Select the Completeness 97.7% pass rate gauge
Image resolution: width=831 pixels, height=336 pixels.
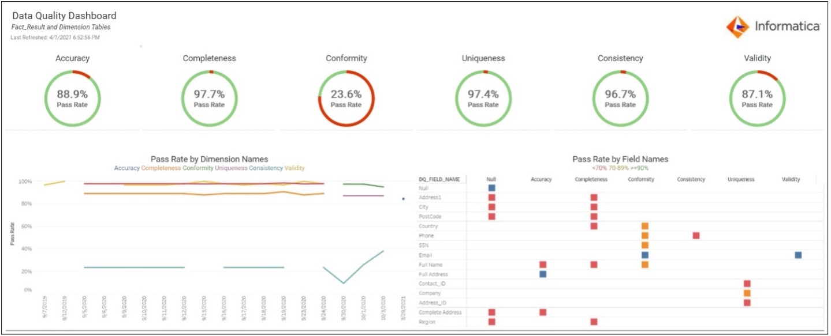[209, 99]
